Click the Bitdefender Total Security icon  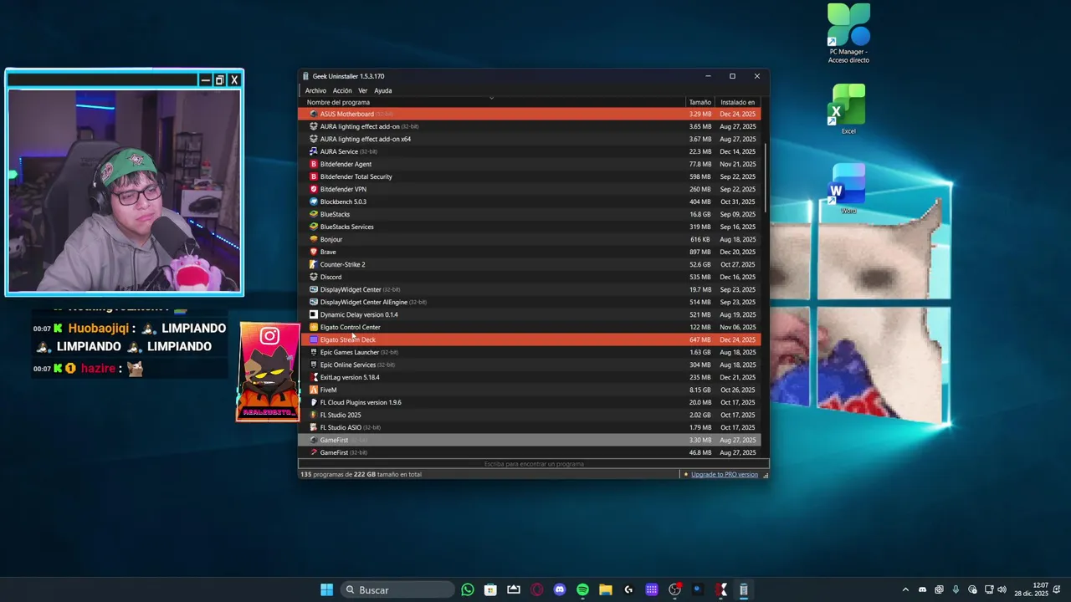314,176
